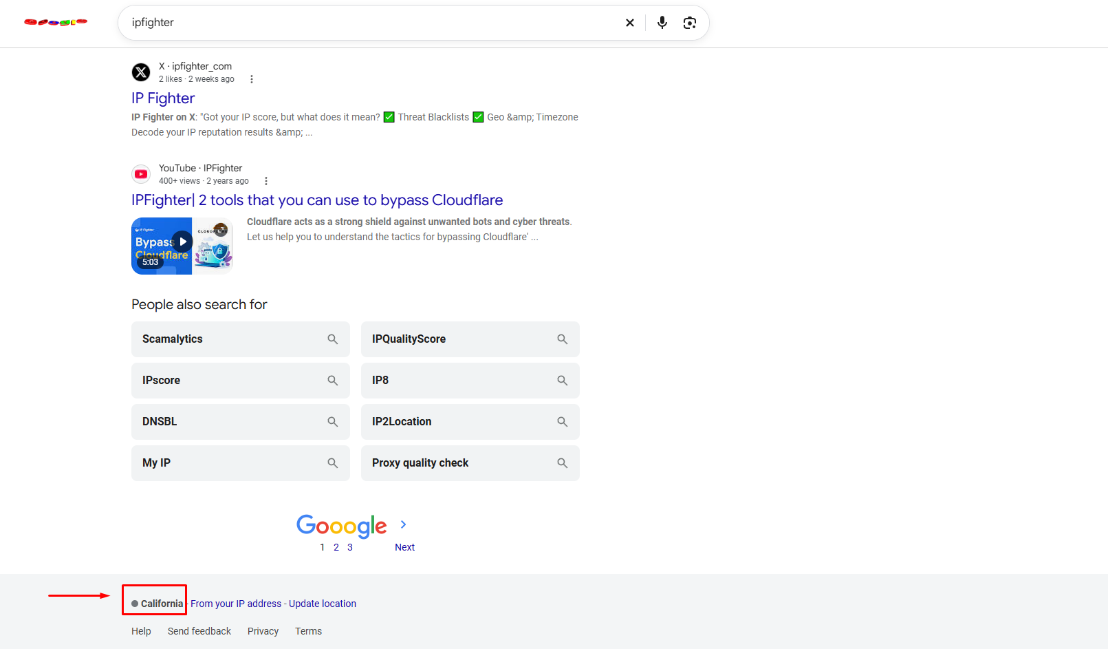
Task: Click the ipfighter search input field
Action: tap(371, 23)
